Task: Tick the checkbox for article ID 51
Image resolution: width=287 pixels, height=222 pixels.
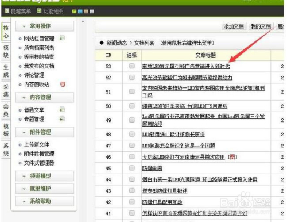Action: click(132, 91)
